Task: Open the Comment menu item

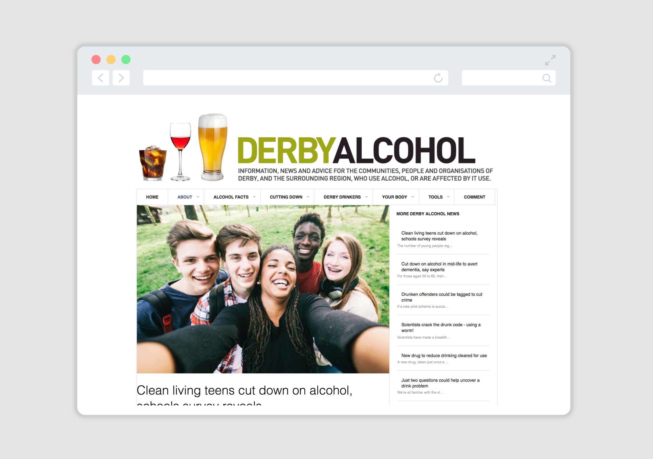Action: pyautogui.click(x=474, y=197)
